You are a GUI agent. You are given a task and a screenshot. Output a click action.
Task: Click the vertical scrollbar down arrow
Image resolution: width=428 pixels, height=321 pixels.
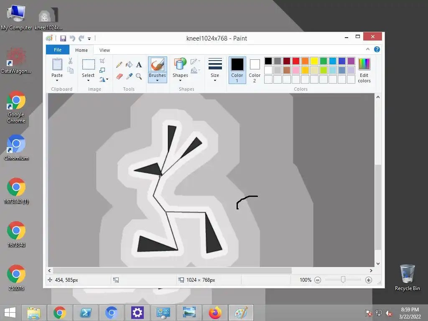pyautogui.click(x=378, y=264)
